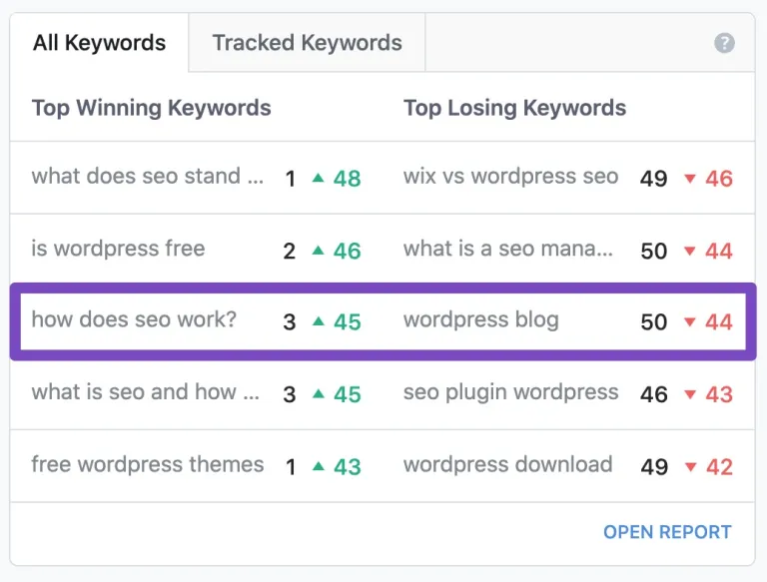Click the green up arrow beside 48
Viewport: 767px width, 582px height.
pos(318,178)
